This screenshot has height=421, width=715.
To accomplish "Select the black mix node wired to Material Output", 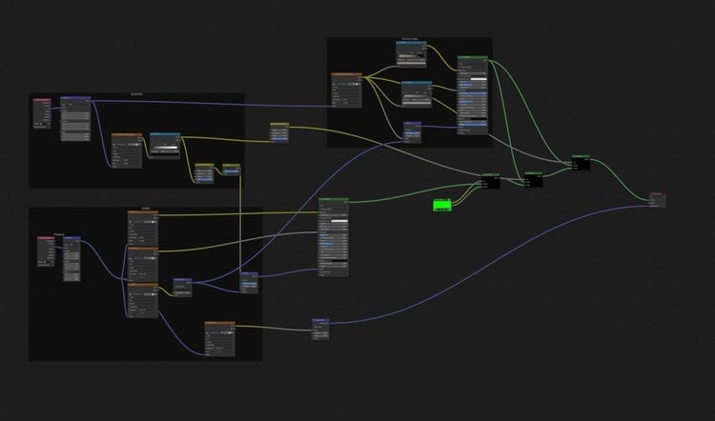I will (x=581, y=162).
